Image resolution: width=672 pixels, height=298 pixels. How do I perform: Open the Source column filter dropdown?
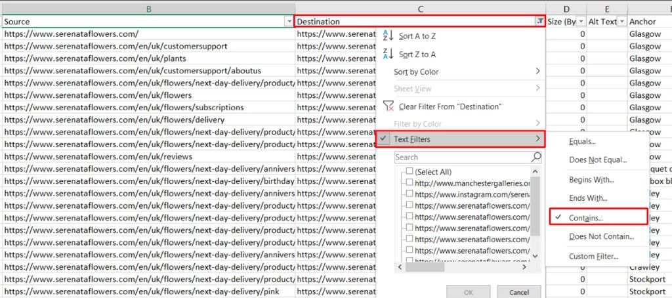289,22
